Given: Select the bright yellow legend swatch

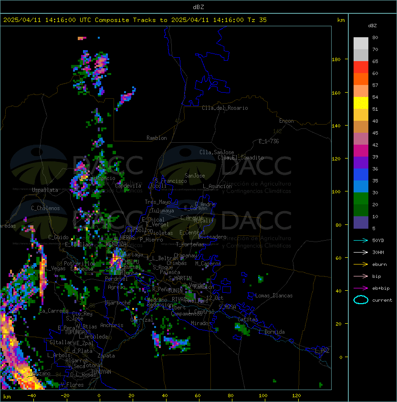Looking at the screenshot, I should click(361, 103).
